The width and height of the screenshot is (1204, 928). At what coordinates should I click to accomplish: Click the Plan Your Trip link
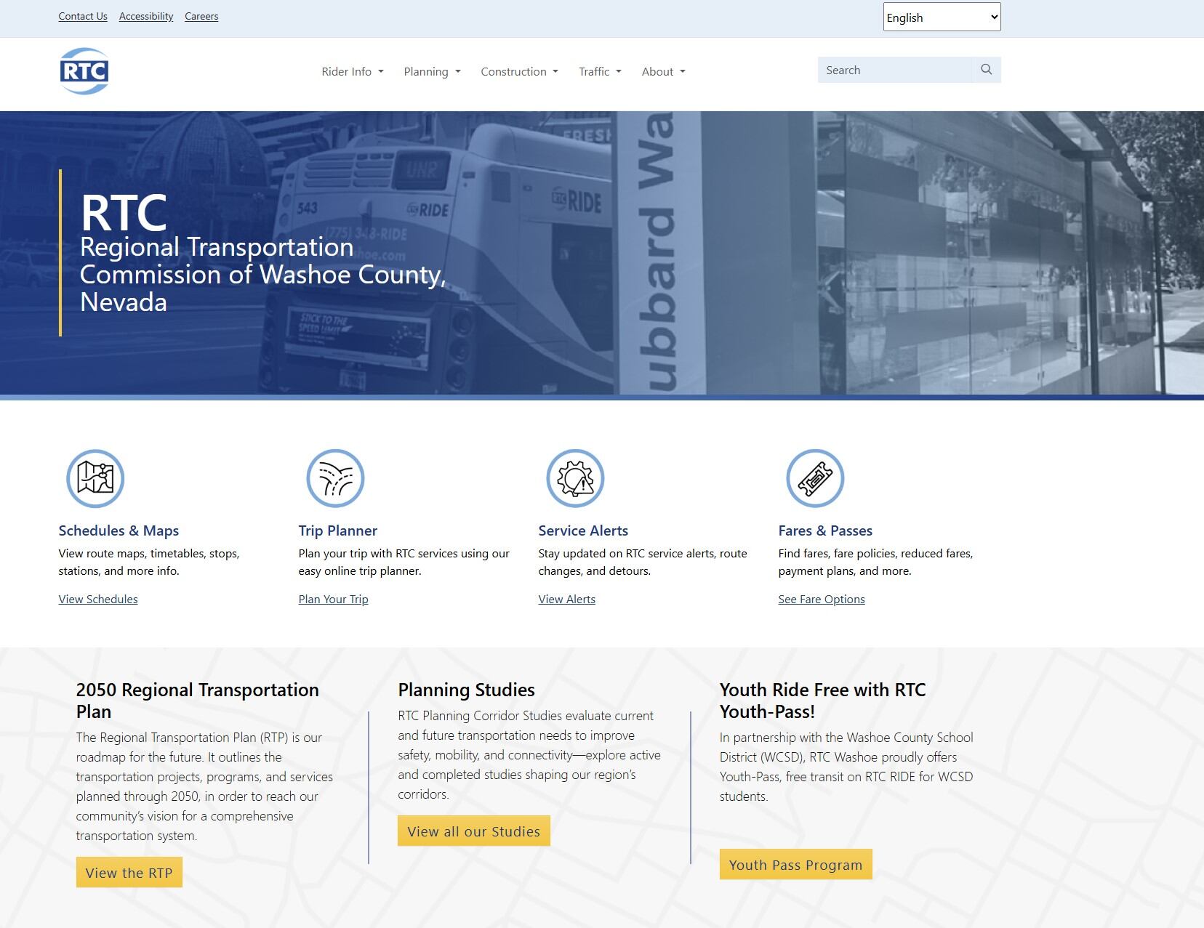[333, 599]
